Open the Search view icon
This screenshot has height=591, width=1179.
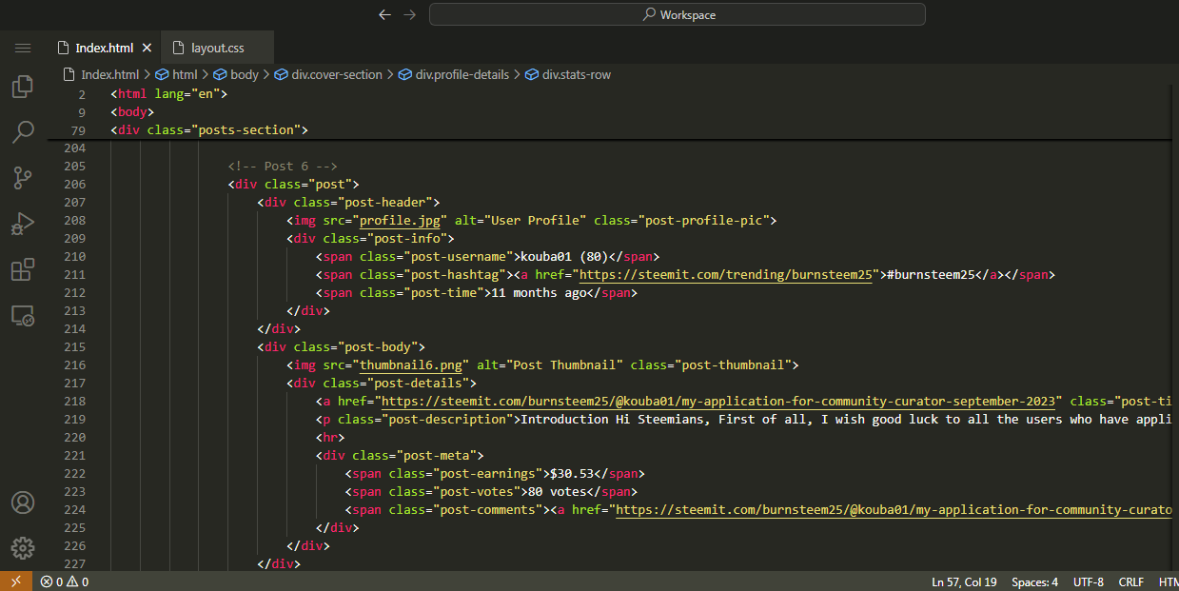coord(23,132)
